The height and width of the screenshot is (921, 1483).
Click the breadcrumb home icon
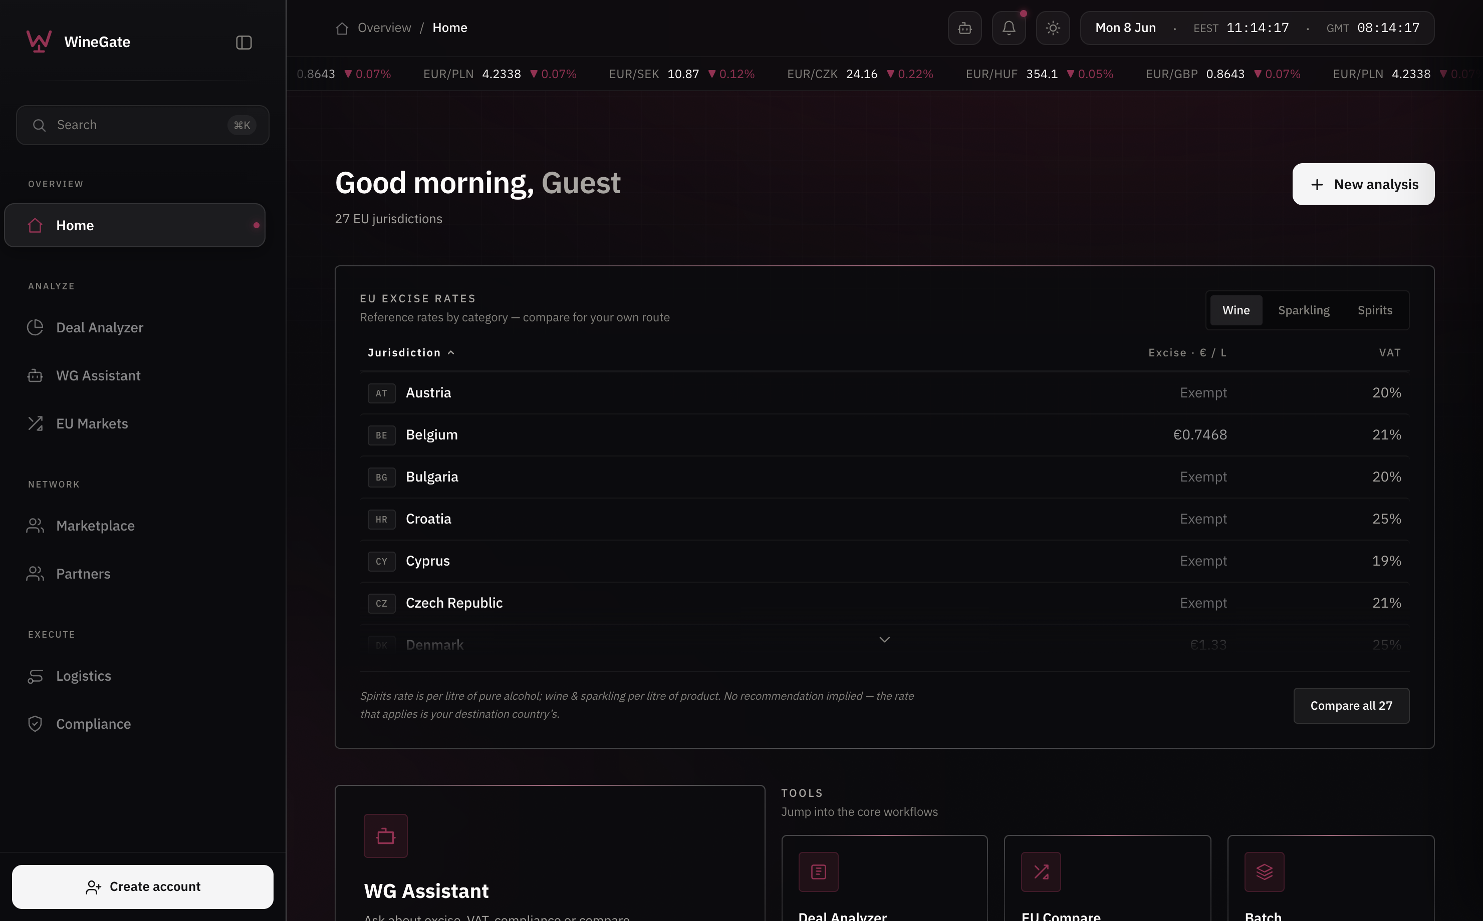342,28
